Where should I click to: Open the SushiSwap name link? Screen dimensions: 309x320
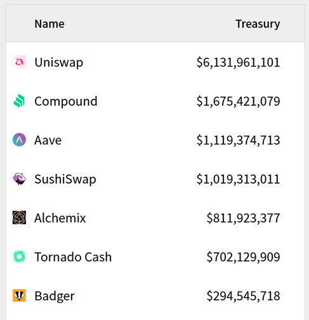65,179
